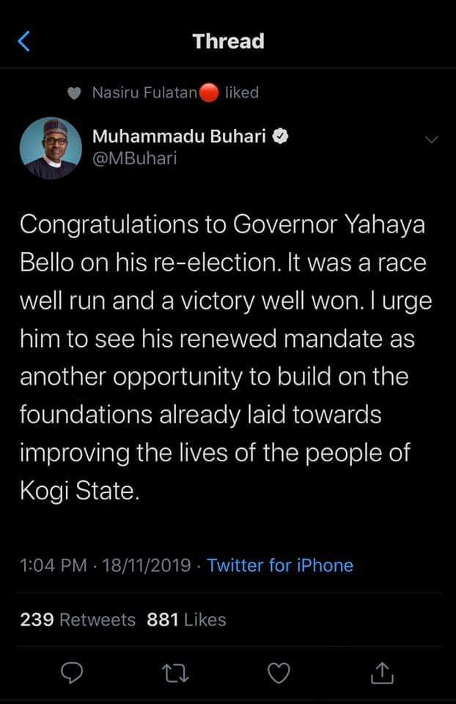
Task: Click the verified badge beside Muhammadu Buhari
Action: (280, 136)
